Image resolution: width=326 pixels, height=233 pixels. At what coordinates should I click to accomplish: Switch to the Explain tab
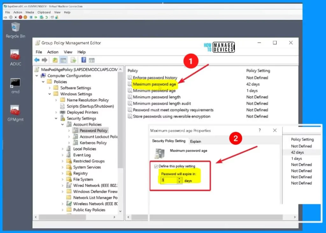195,141
